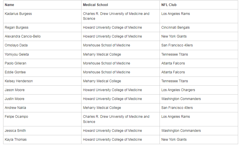Click Regan Burgess in the Name column
Image resolution: width=249 pixels, height=145 pixels.
click(x=17, y=28)
